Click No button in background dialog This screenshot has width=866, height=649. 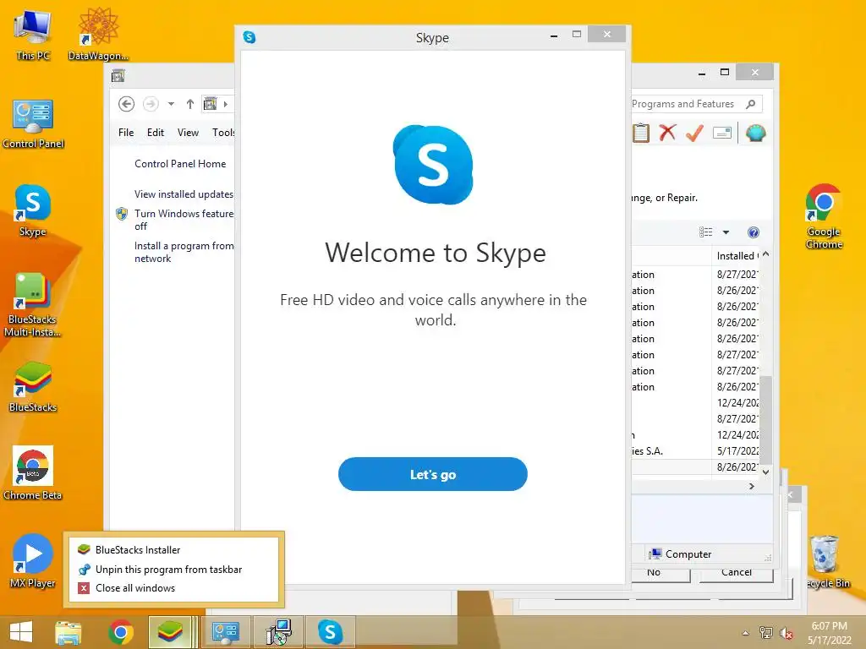(x=660, y=574)
